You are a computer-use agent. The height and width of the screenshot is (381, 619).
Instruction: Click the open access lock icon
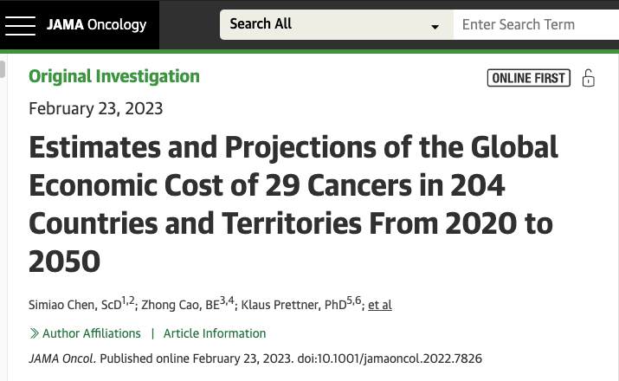589,78
